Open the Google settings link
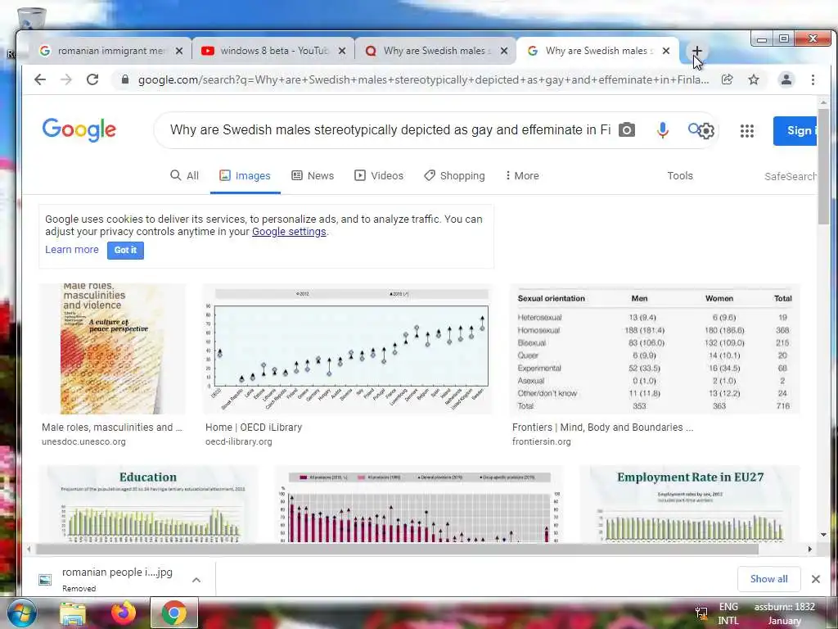The height and width of the screenshot is (629, 838). (289, 232)
